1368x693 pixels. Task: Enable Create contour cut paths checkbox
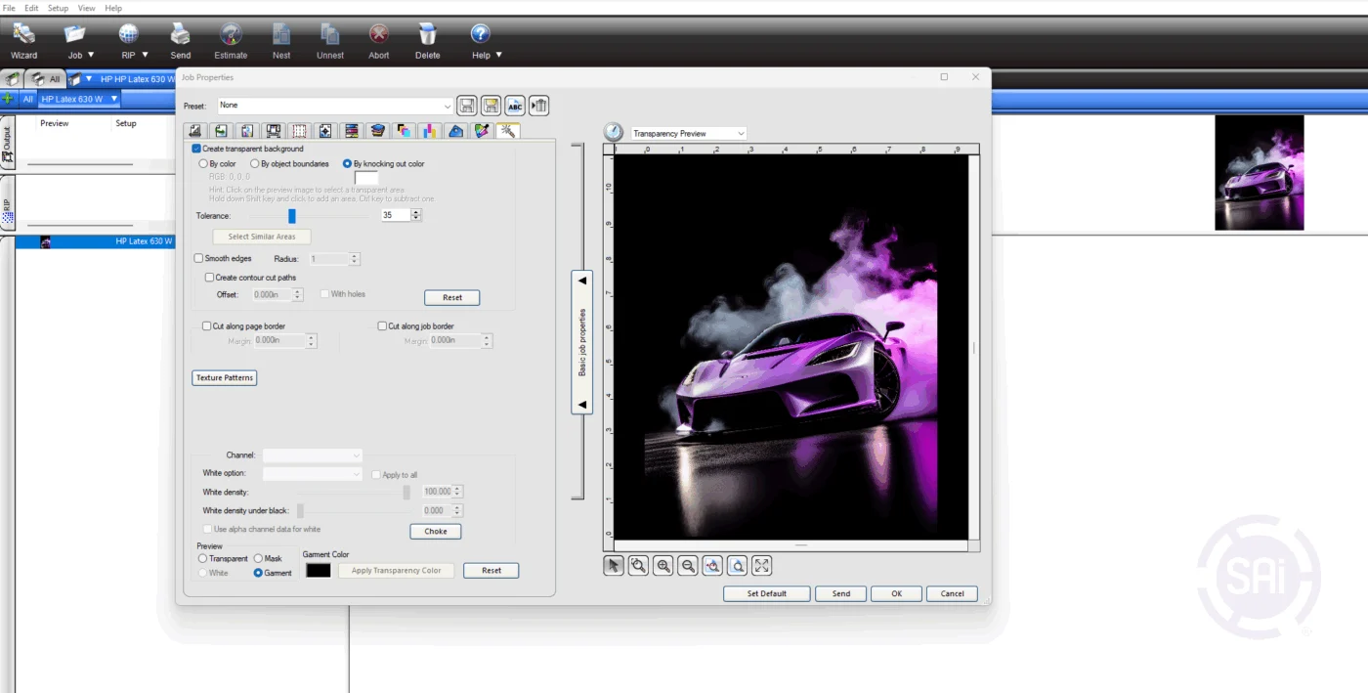tap(209, 278)
